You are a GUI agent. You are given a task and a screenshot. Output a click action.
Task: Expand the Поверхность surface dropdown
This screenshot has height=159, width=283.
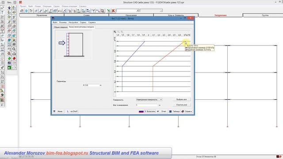point(161,100)
